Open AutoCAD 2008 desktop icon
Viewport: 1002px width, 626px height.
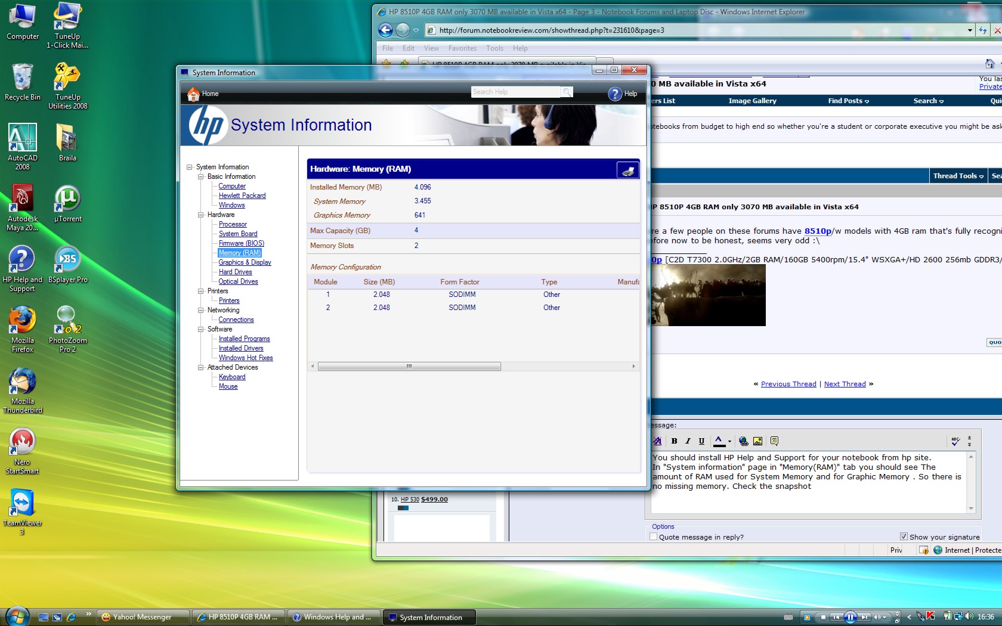pos(23,147)
